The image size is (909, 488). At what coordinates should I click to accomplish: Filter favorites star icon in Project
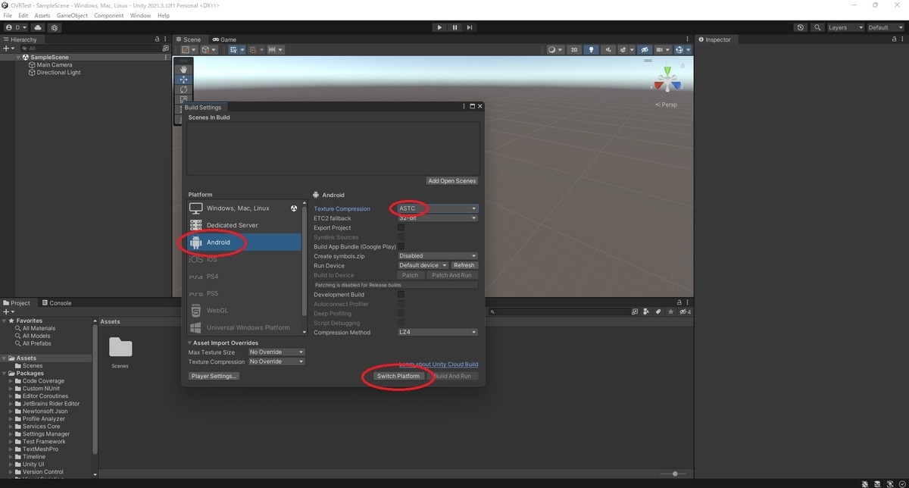click(671, 312)
